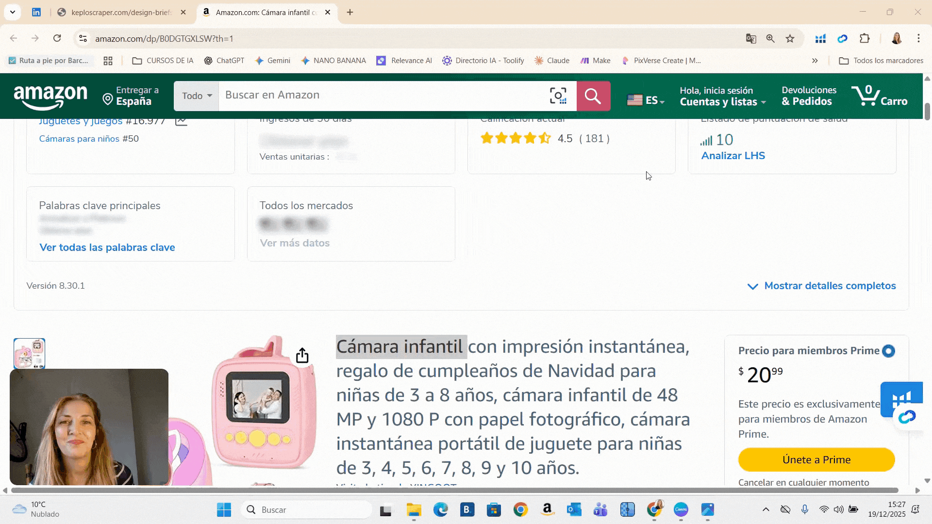The width and height of the screenshot is (932, 524).
Task: Click the Google Translate icon in address bar
Action: (750, 39)
